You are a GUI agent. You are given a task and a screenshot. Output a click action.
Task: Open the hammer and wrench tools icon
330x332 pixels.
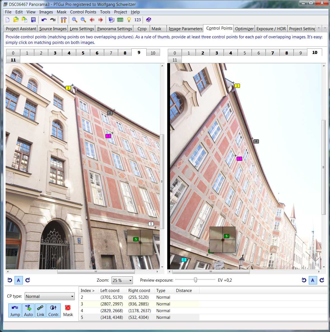coord(64,20)
